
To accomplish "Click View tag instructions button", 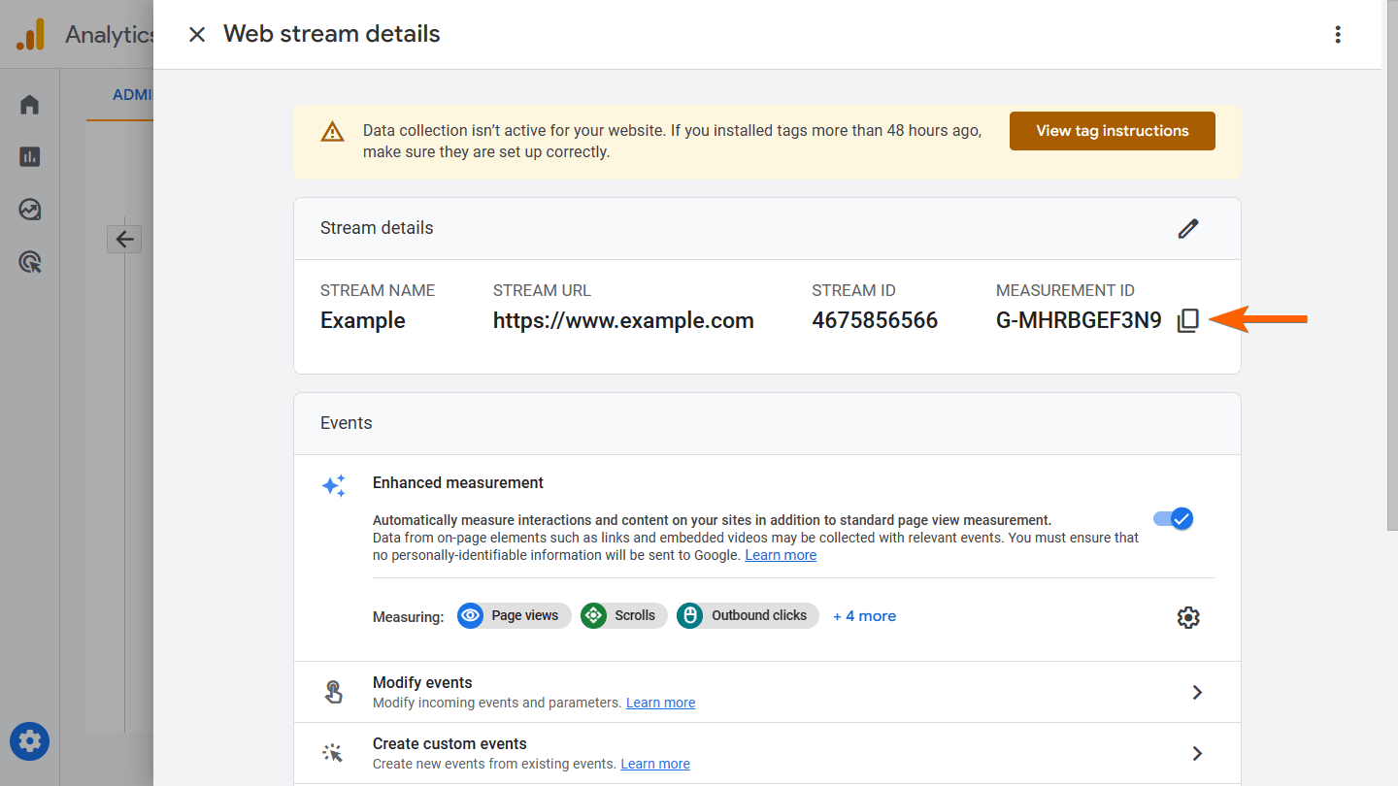I will tap(1112, 131).
